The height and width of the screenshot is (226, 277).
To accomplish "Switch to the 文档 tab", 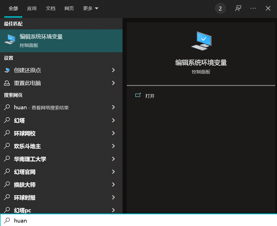I will point(51,8).
